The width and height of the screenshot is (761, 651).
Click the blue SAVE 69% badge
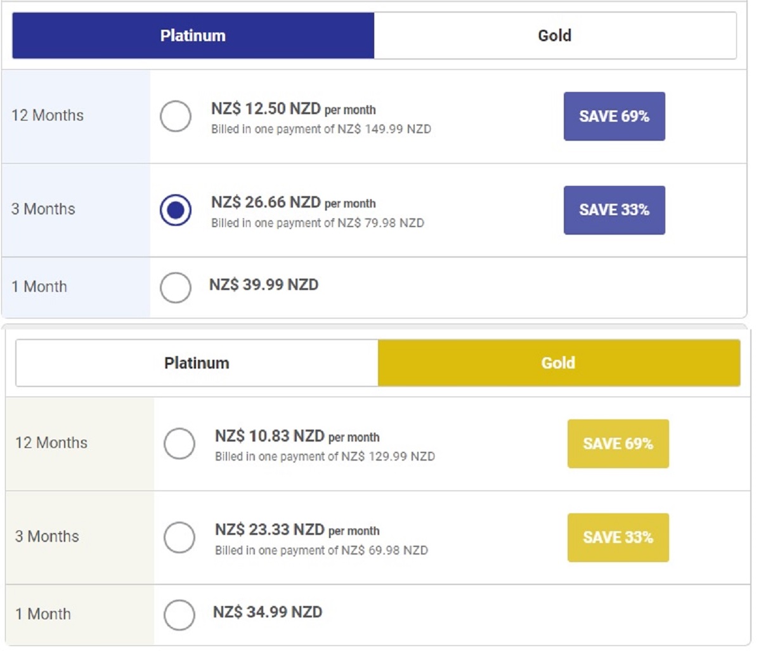click(x=614, y=116)
